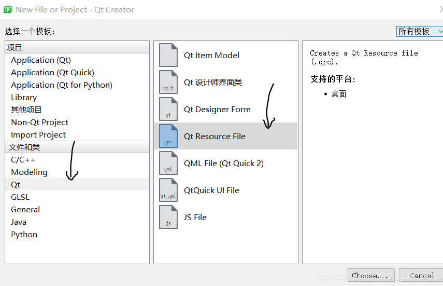The width and height of the screenshot is (443, 286).
Task: Choose the Qt Designer Form template
Action: click(226, 109)
